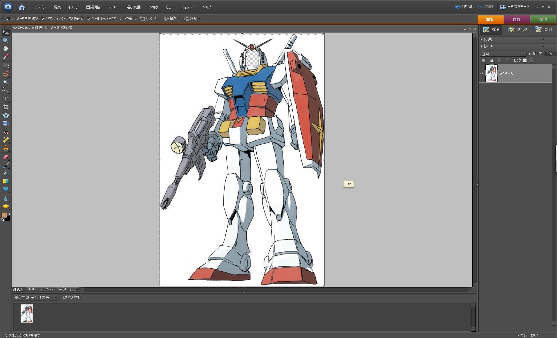Open the エリアの操作 dropdown
Screen dimensions: 557x338
click(72, 297)
